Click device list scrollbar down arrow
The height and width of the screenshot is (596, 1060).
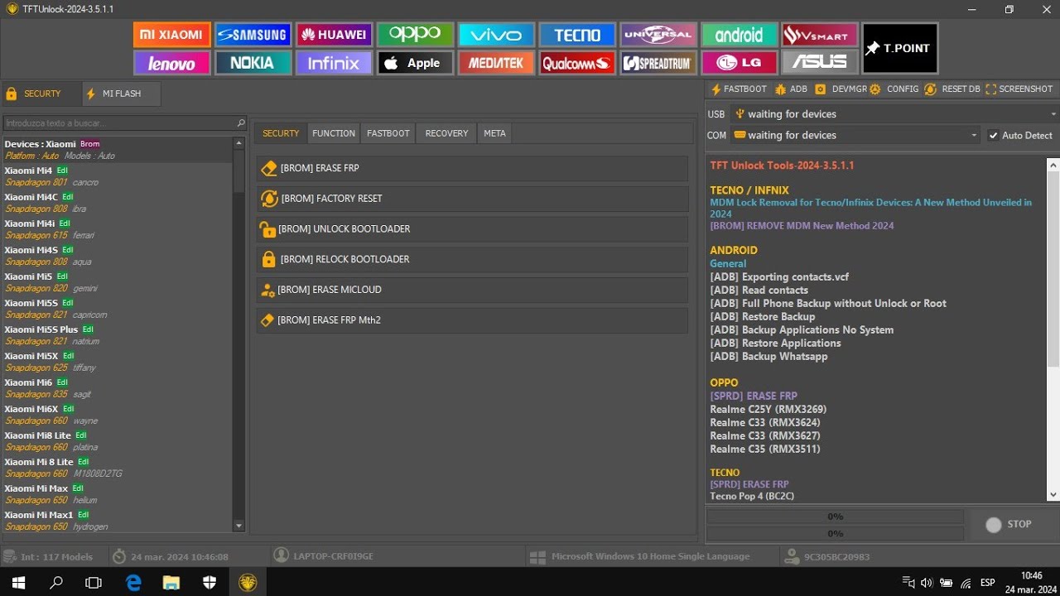point(239,526)
